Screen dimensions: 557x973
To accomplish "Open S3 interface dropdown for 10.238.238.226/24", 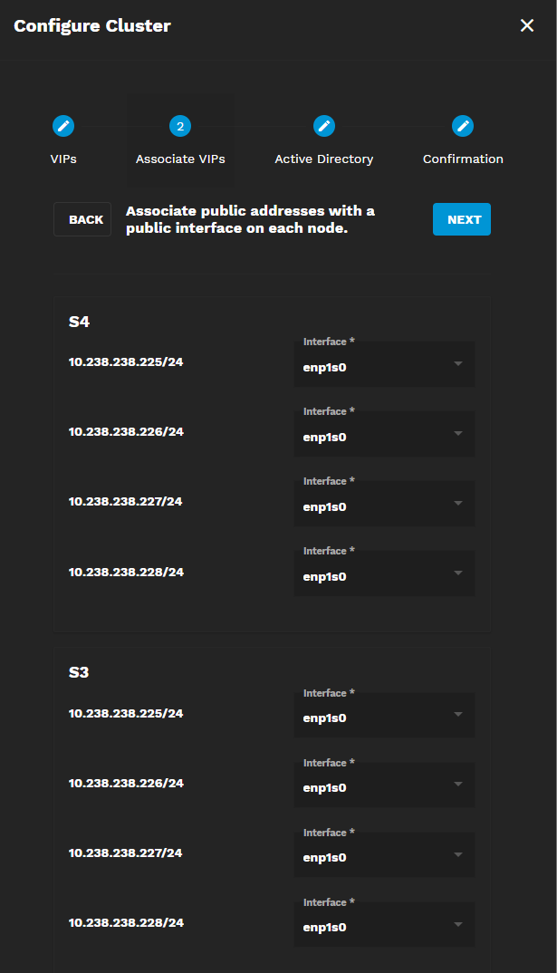I will [x=384, y=785].
